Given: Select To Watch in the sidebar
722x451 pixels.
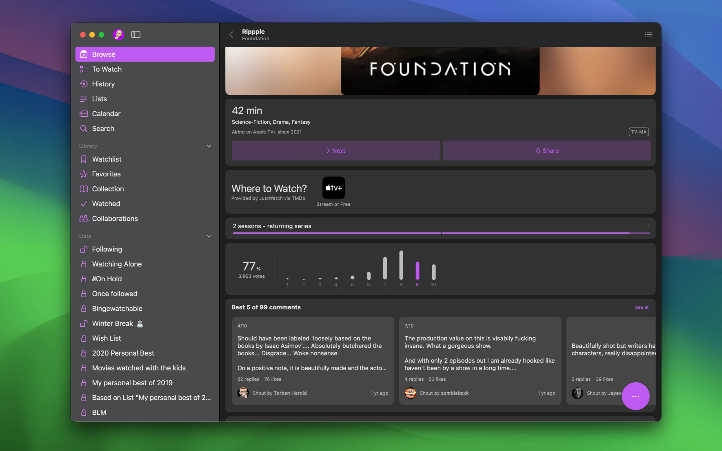Looking at the screenshot, I should [107, 69].
